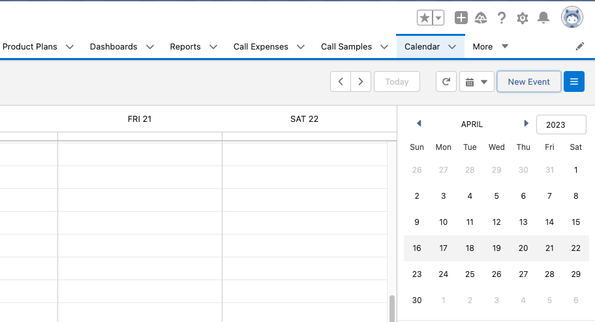
Task: Refresh the calendar view
Action: pos(446,81)
